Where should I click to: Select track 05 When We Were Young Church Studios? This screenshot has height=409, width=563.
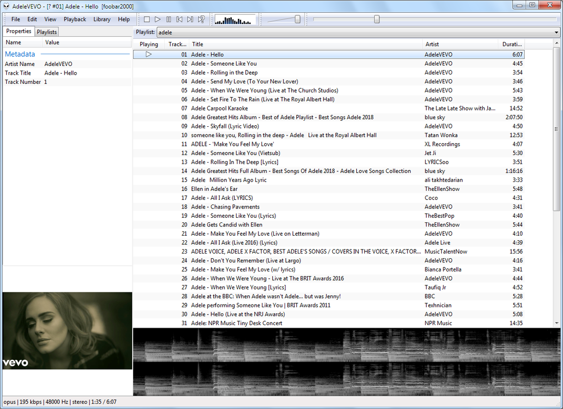click(329, 90)
